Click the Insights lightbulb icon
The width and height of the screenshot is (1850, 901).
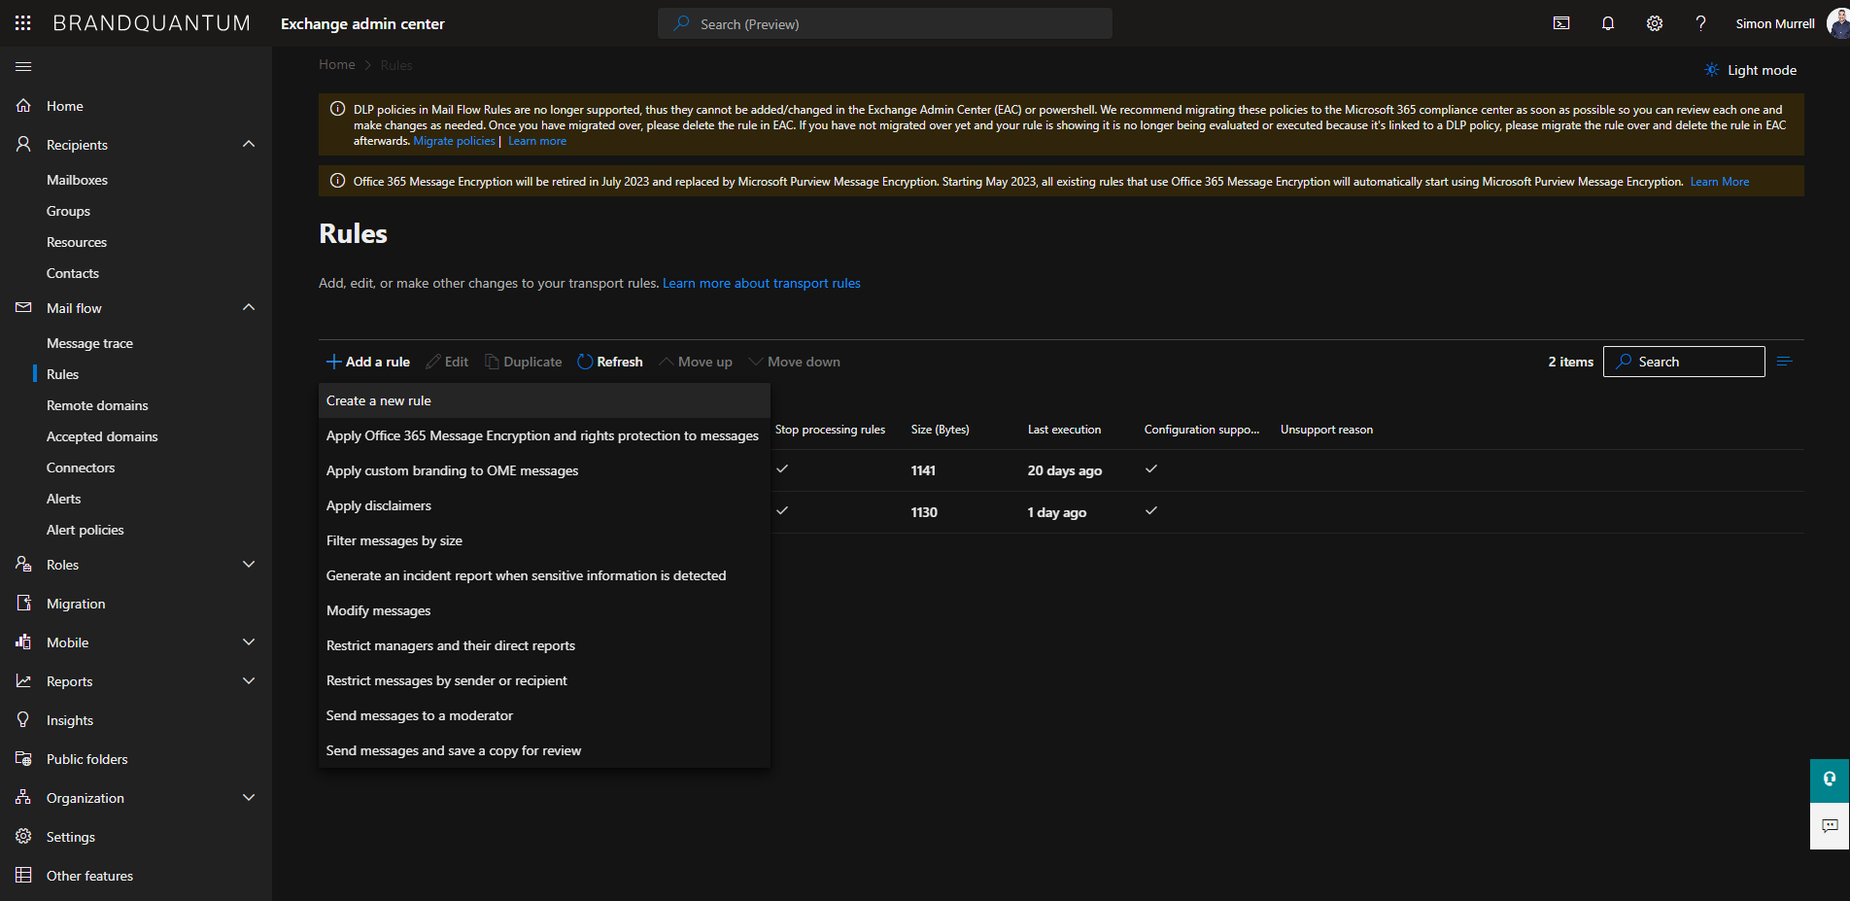click(x=23, y=719)
